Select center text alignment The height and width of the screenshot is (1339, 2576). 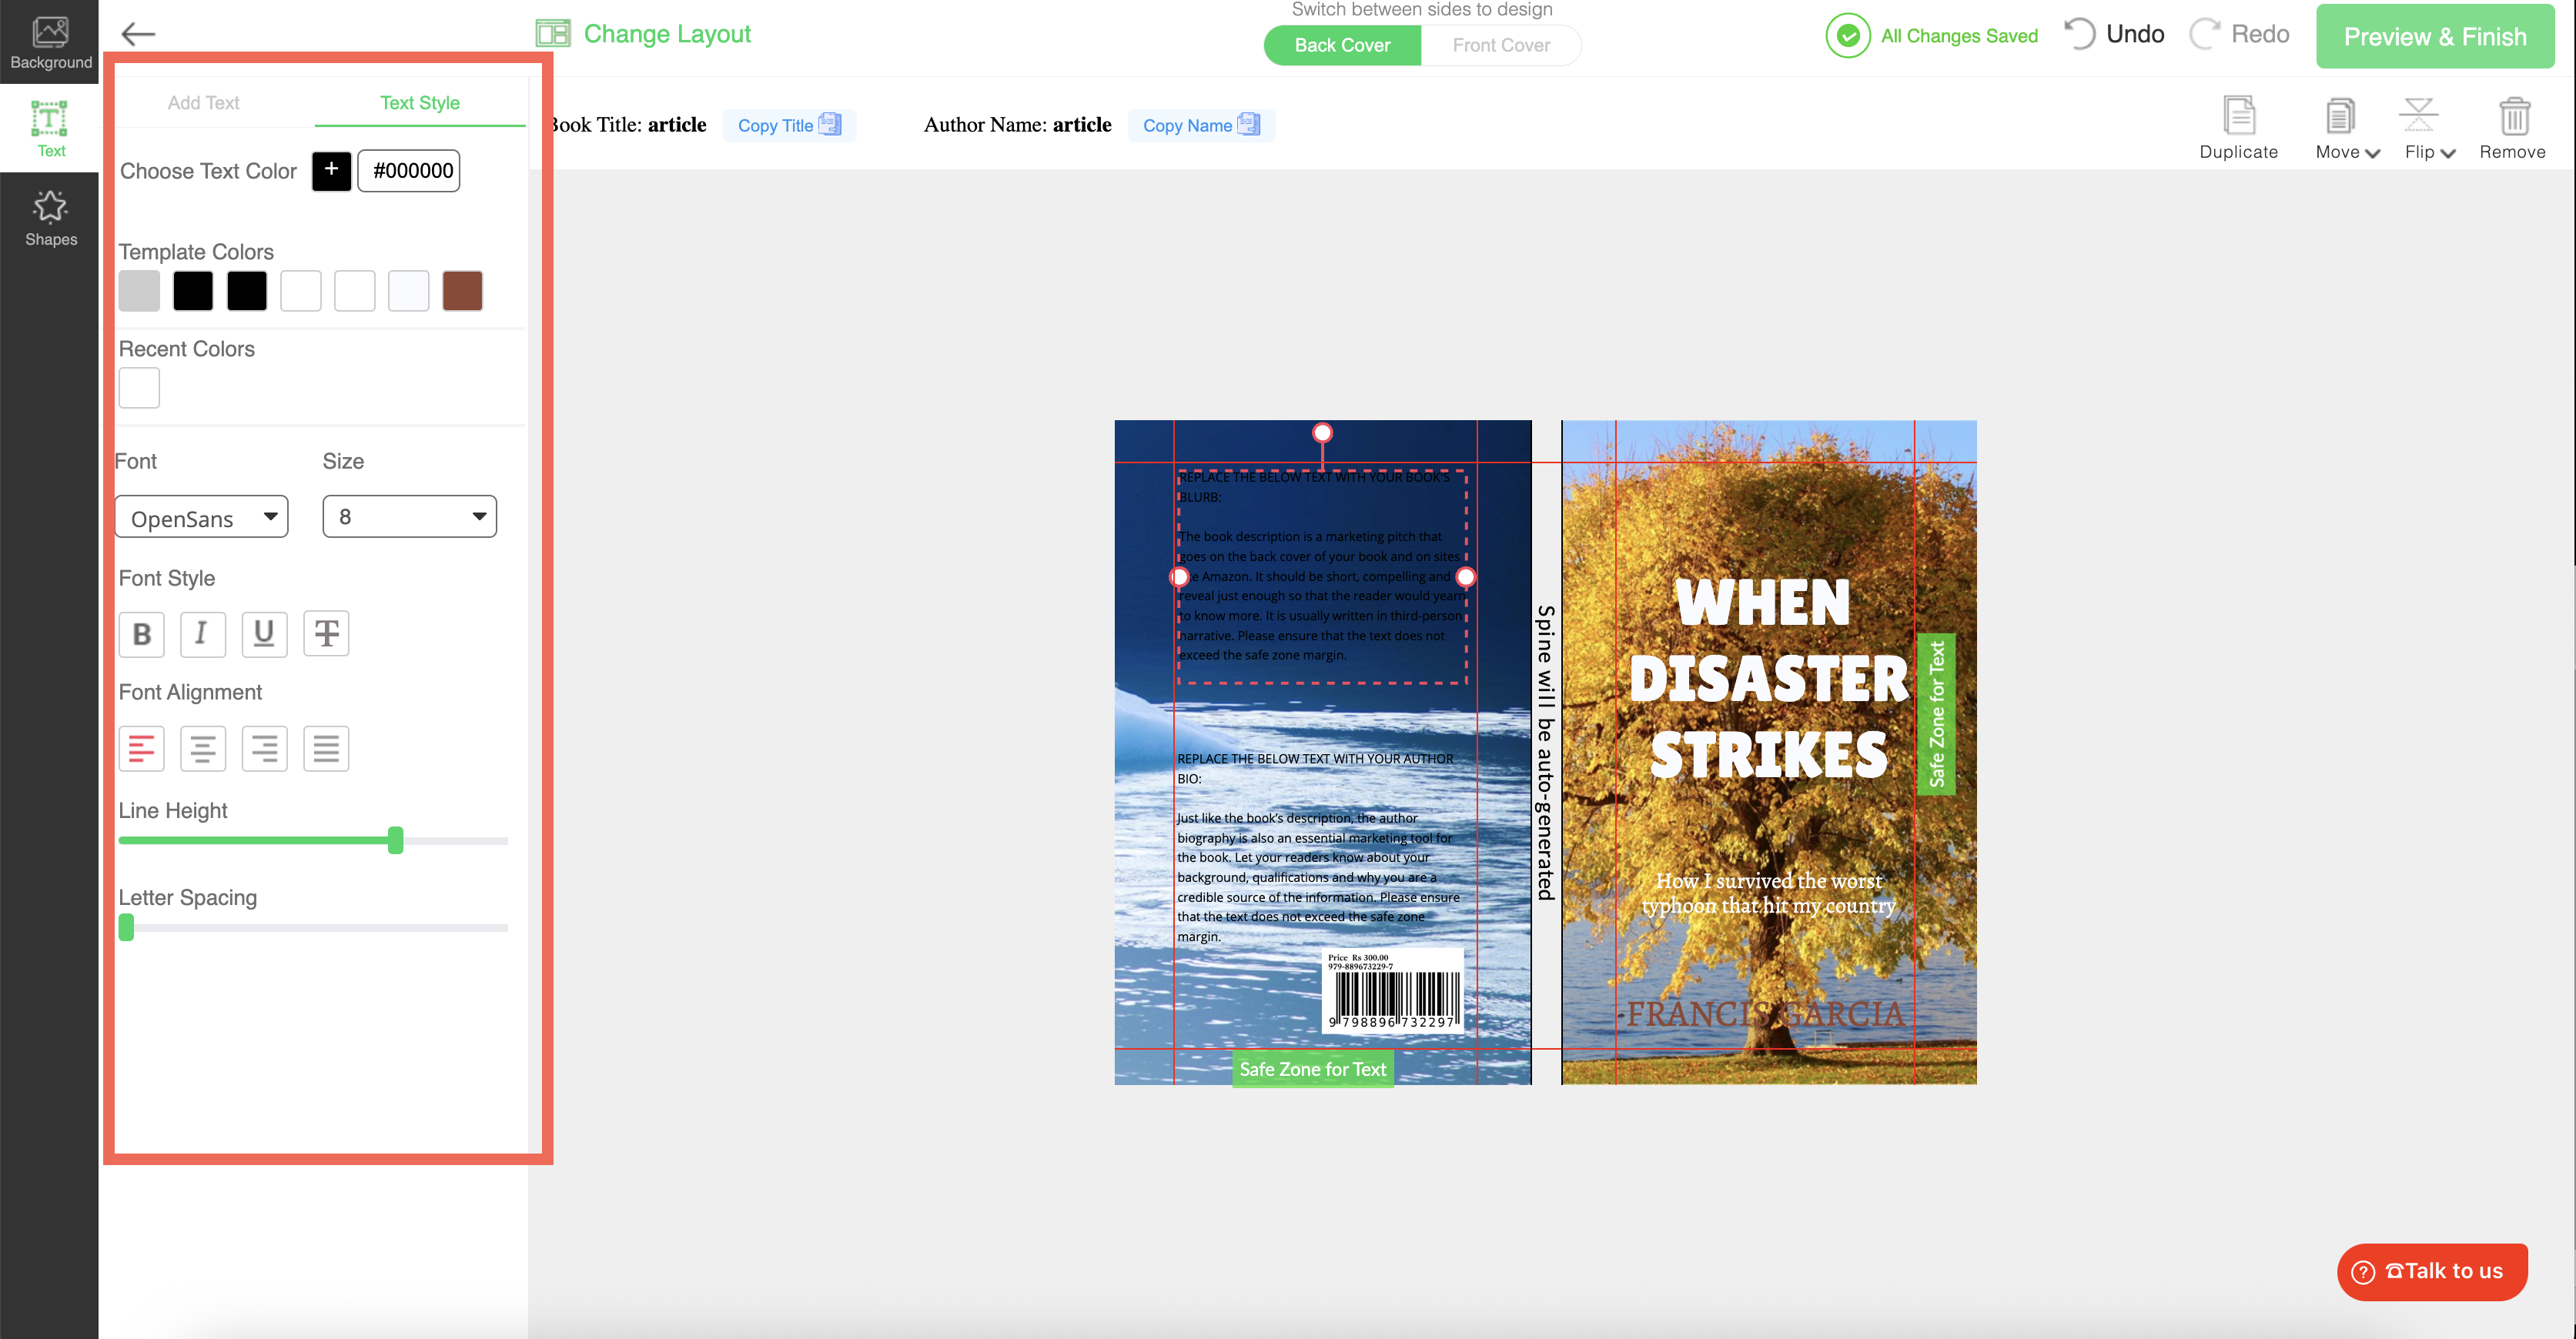[x=202, y=749]
